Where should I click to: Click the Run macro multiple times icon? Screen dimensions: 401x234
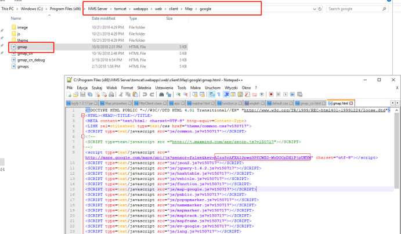[x=292, y=95]
